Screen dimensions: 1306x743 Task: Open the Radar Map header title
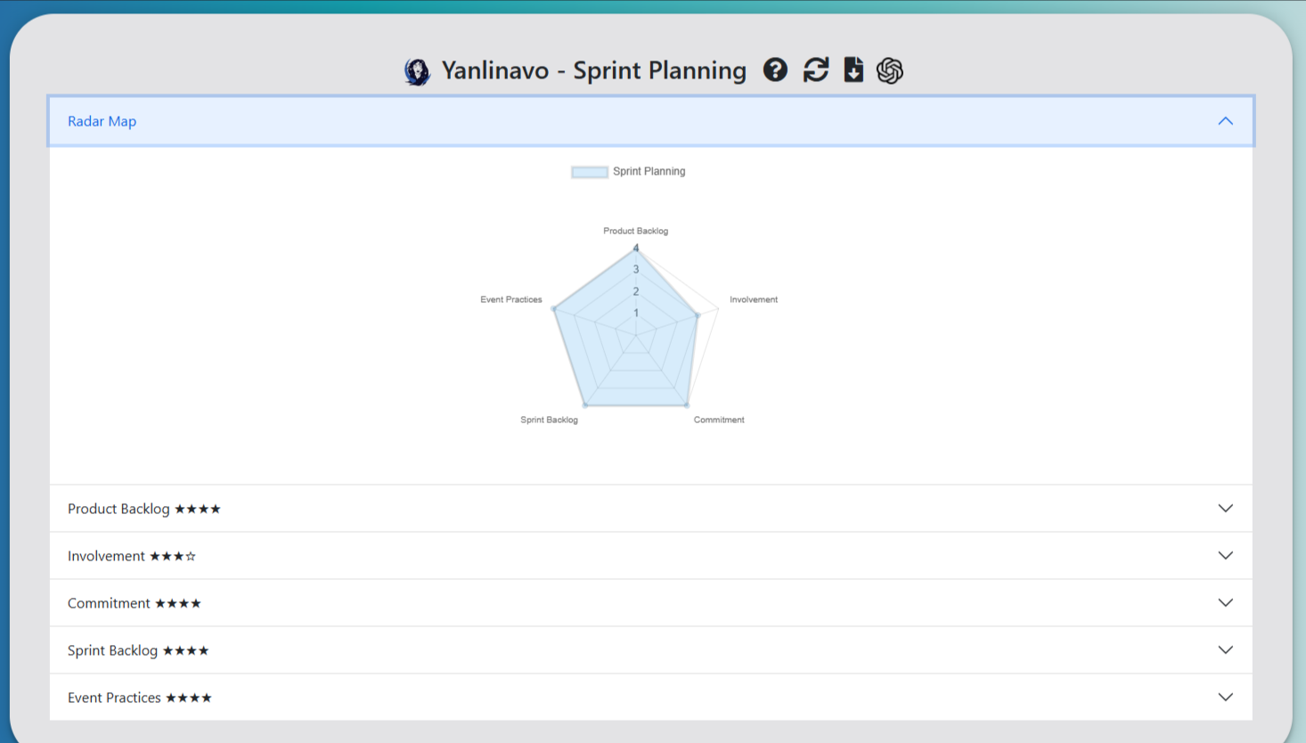point(102,121)
